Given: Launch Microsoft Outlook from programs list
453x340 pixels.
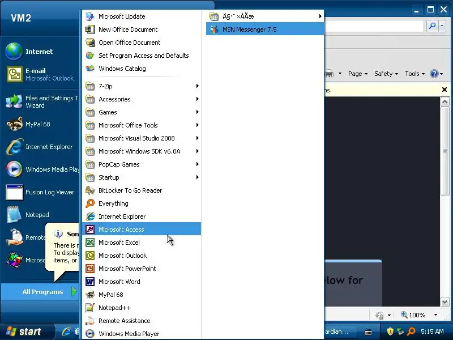Looking at the screenshot, I should [142, 256].
